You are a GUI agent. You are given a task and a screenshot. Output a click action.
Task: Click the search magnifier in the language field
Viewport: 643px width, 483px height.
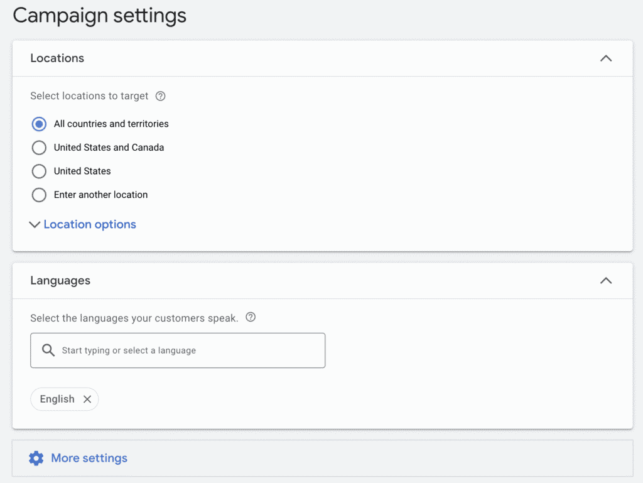click(48, 350)
